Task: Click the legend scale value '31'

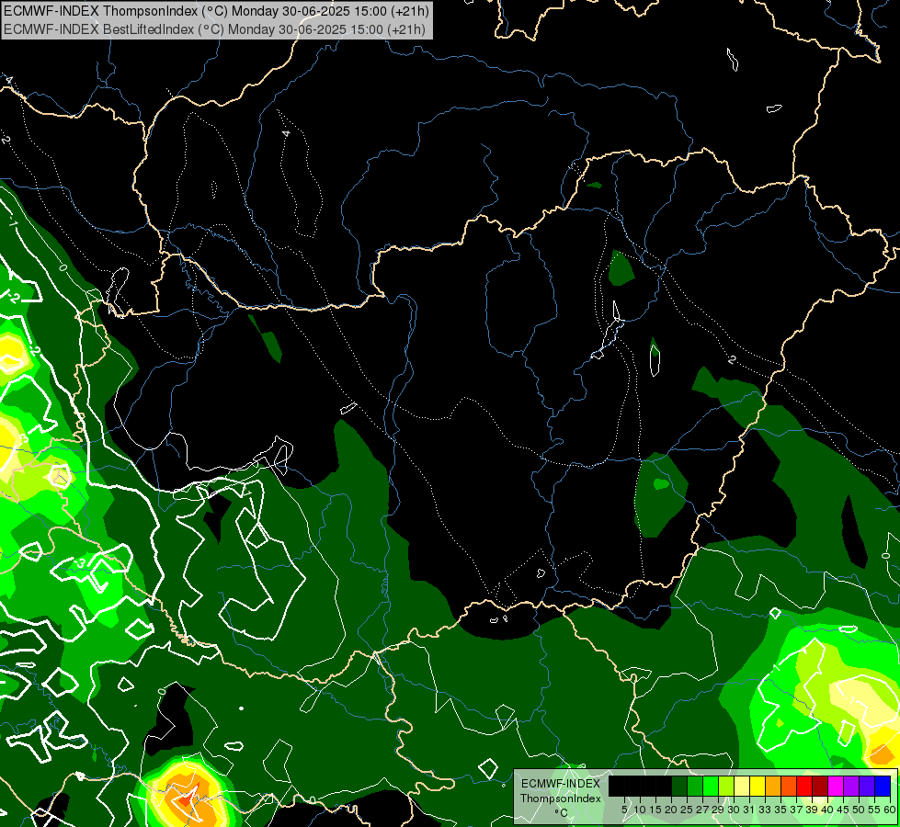Action: click(749, 810)
